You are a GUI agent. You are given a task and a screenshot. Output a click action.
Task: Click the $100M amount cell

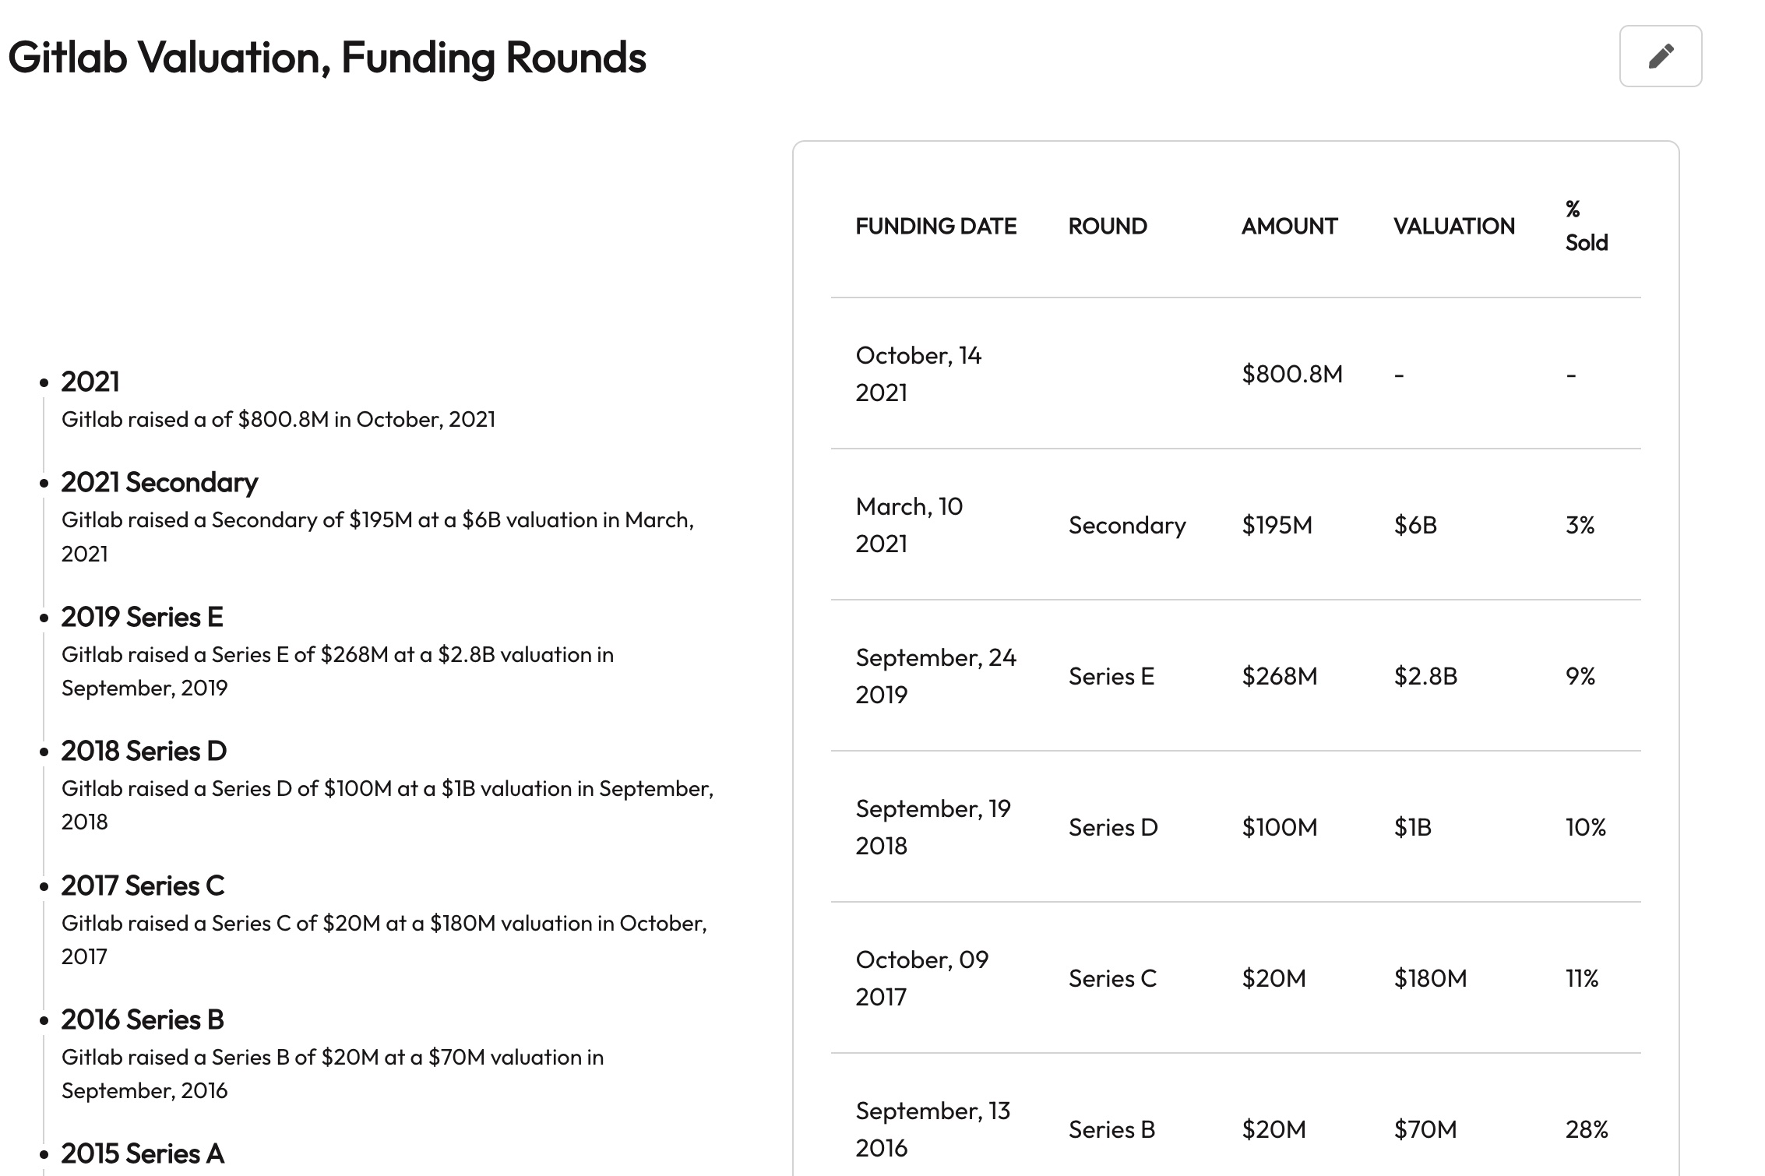tap(1280, 827)
